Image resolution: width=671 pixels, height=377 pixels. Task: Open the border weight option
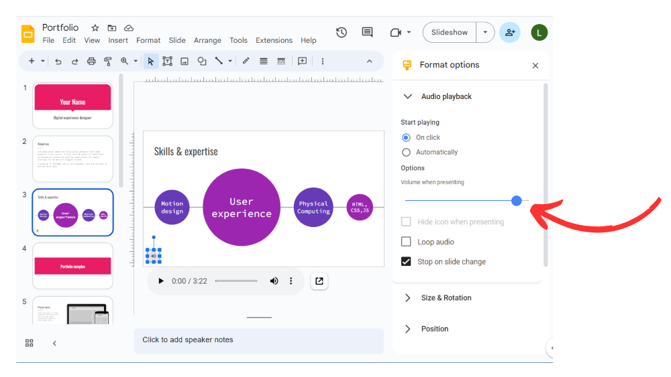264,62
